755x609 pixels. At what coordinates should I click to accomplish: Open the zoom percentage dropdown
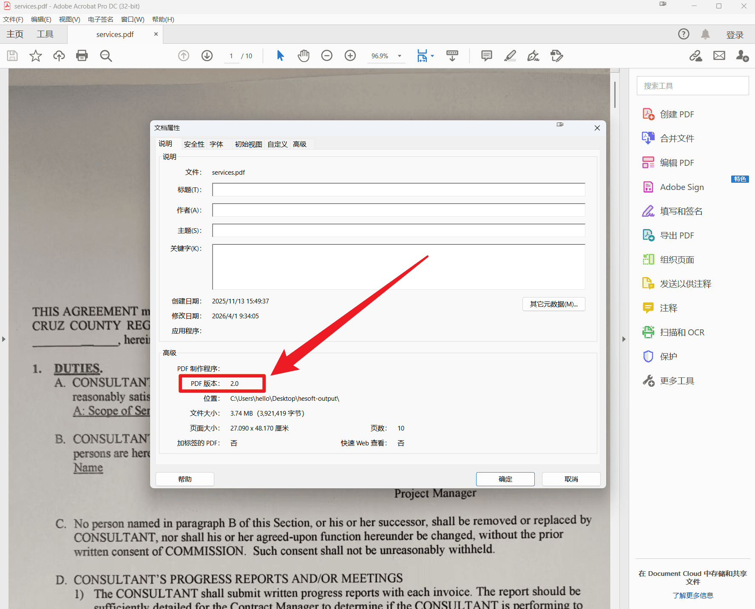coord(399,56)
